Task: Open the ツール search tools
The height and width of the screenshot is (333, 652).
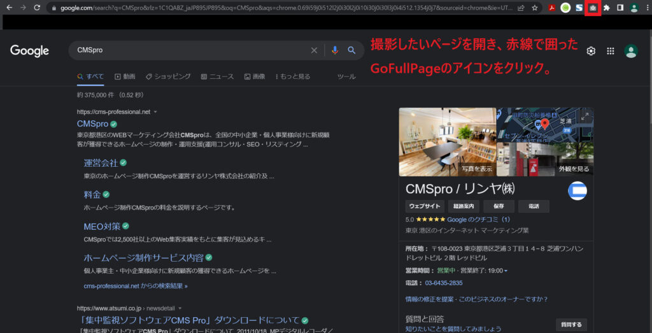Action: 346,76
